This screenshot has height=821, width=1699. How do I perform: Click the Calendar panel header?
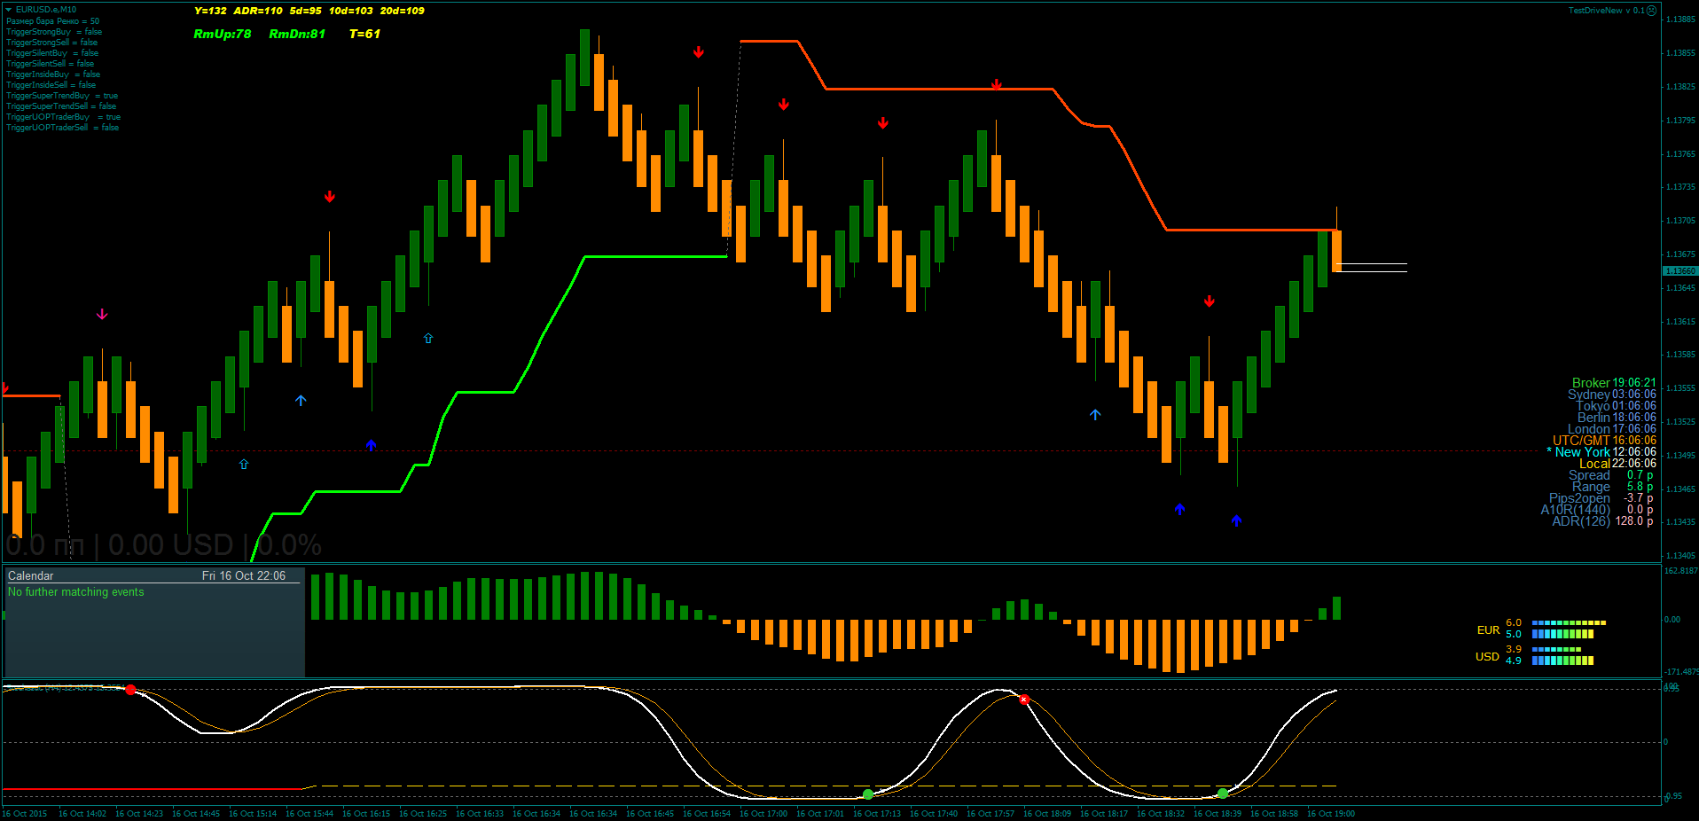click(154, 575)
